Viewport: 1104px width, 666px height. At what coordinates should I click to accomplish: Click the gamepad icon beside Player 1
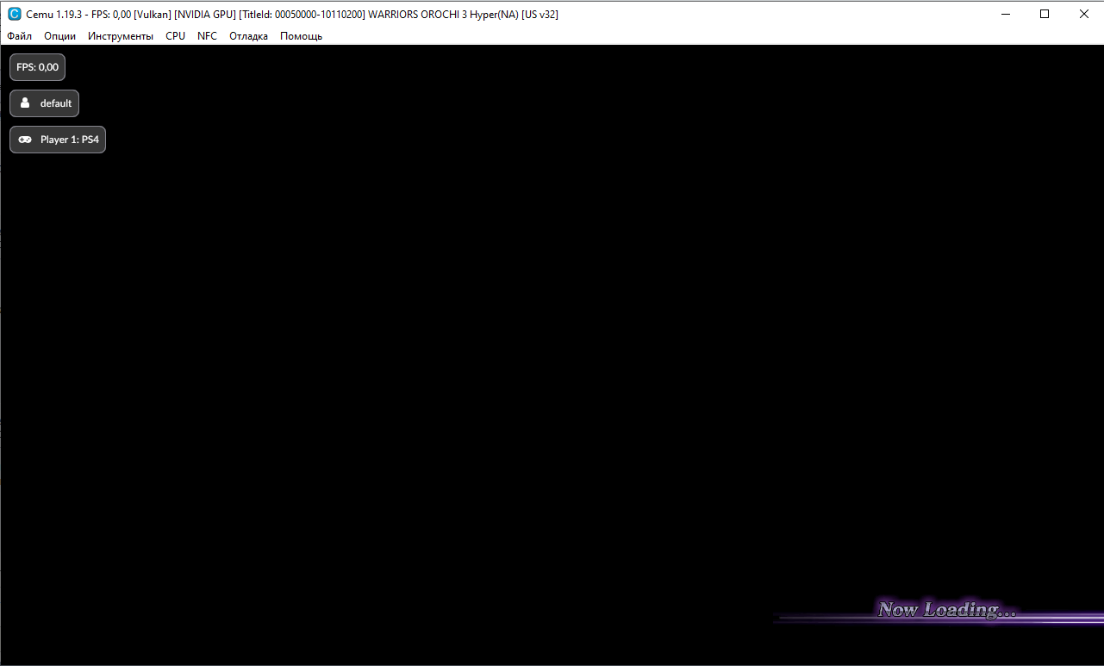pyautogui.click(x=25, y=140)
